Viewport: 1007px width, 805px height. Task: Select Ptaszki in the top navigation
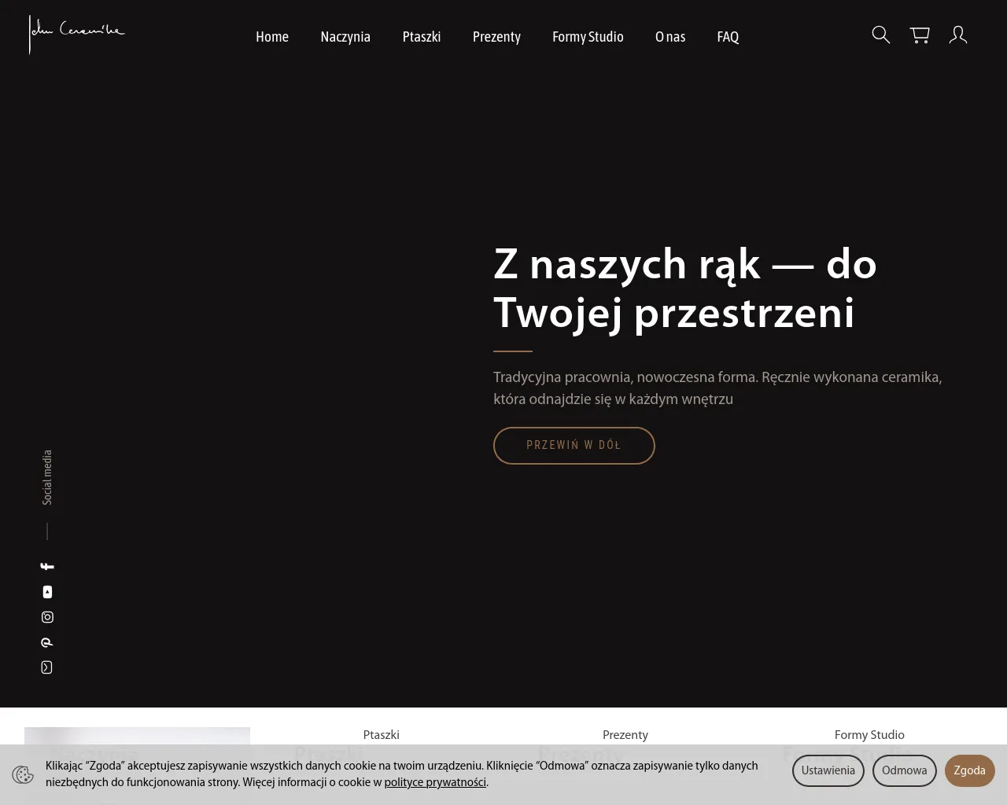422,37
